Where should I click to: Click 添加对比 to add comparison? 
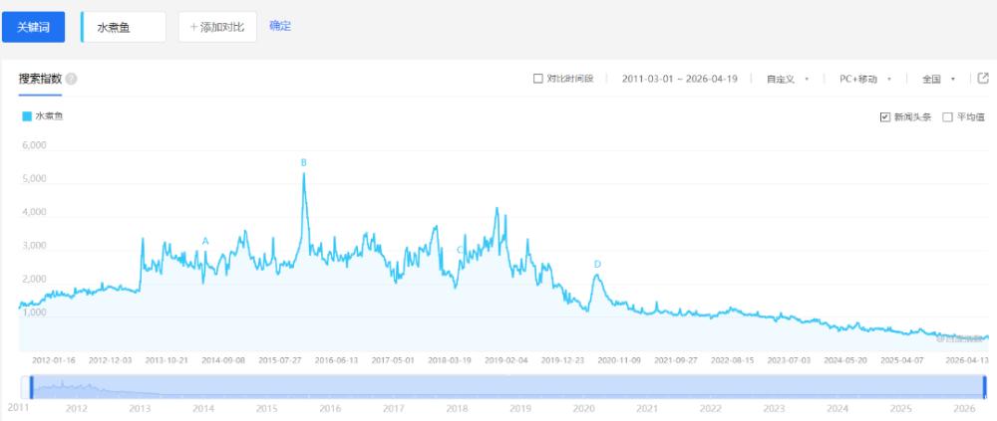tap(217, 27)
